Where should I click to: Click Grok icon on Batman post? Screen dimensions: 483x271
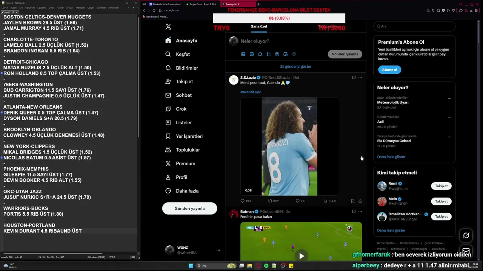[x=354, y=212]
